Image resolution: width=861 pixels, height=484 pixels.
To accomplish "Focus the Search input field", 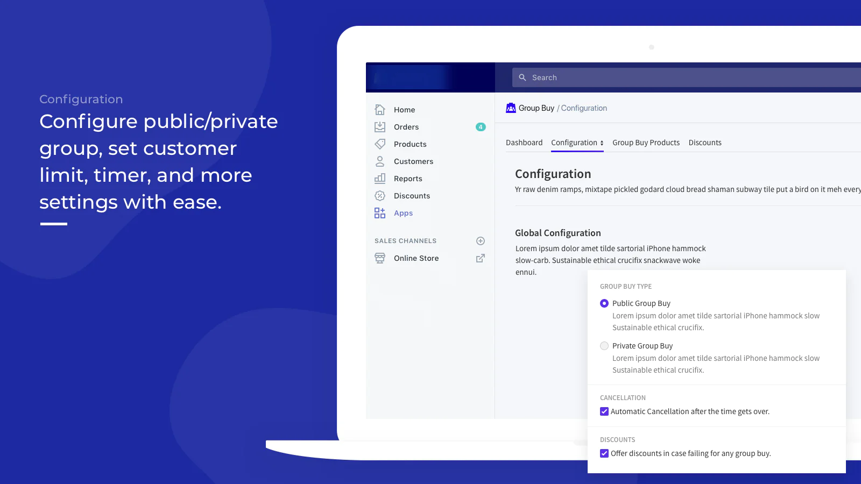I will 687,77.
